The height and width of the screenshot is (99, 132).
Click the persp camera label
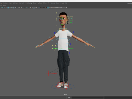click(65, 94)
